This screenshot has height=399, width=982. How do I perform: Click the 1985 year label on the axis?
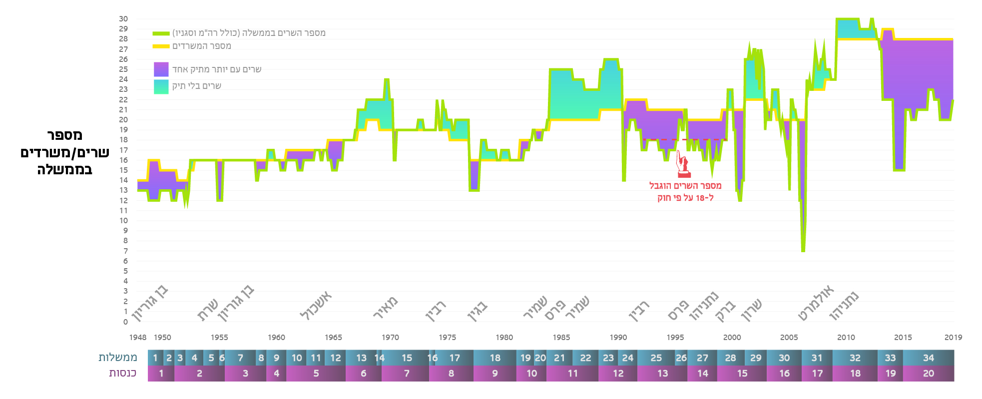(561, 338)
